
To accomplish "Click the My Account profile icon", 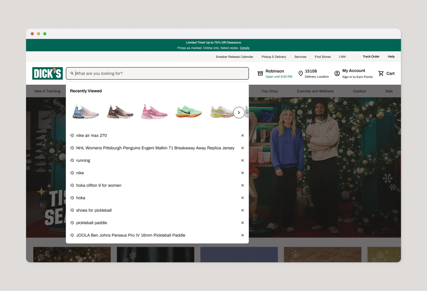I will [337, 73].
